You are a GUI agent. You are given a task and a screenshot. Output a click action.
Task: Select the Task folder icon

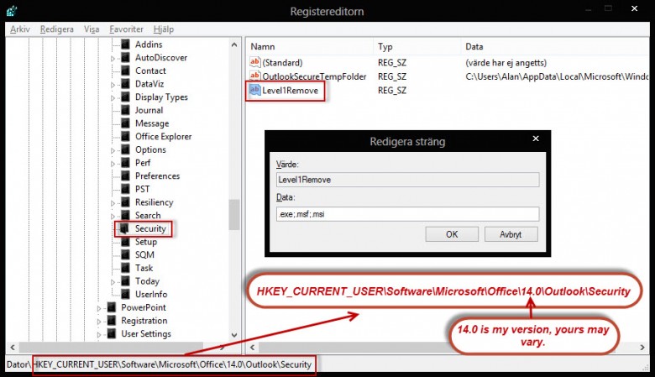click(125, 268)
